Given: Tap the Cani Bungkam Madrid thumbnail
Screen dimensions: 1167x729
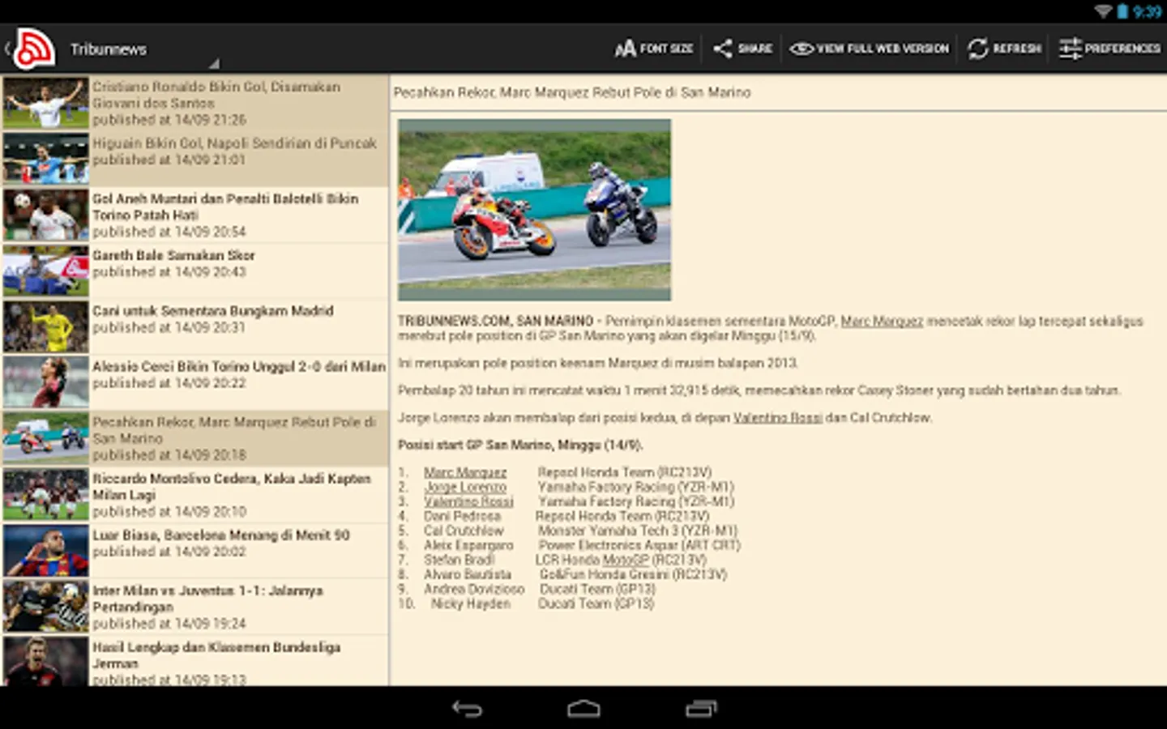Looking at the screenshot, I should pos(45,326).
